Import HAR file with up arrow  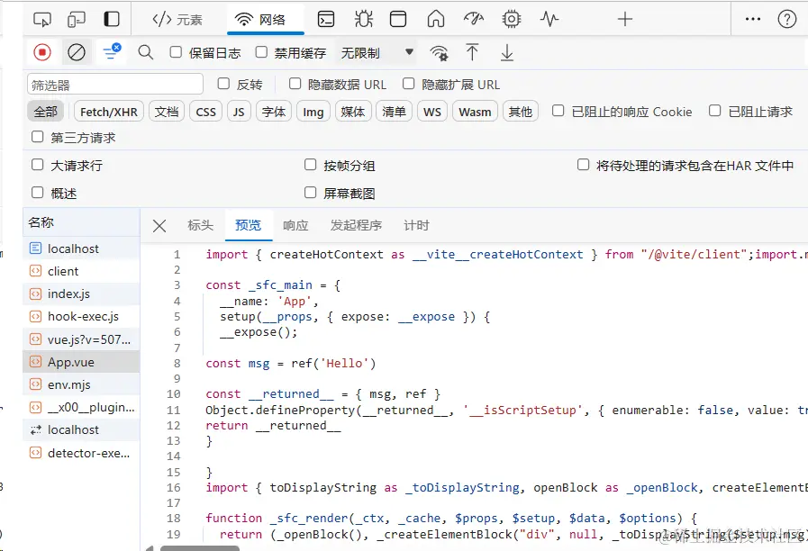coord(472,52)
